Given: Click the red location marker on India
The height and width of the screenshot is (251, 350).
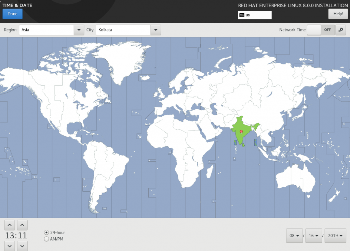Looking at the screenshot, I should point(241,131).
